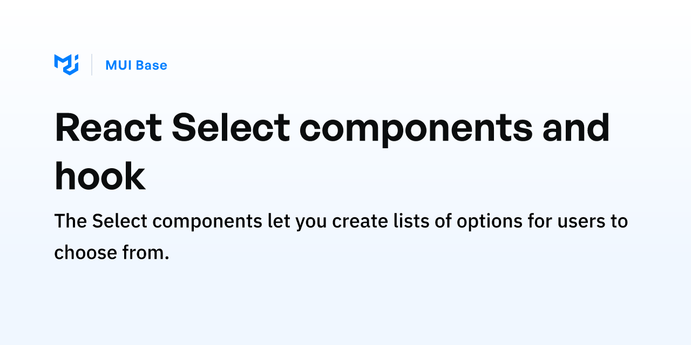Viewport: 691px width, 345px height.
Task: Click the word "hook" in the heading
Action: pyautogui.click(x=100, y=176)
